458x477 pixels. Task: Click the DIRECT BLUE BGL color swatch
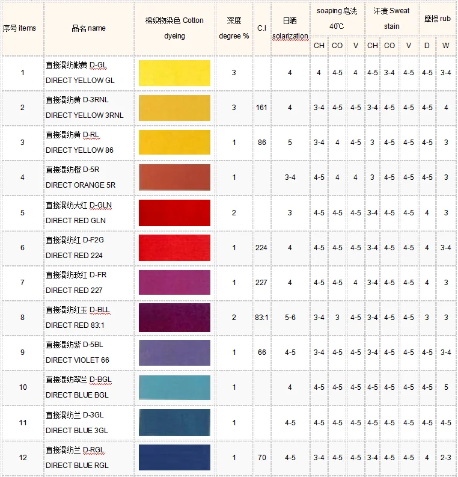pyautogui.click(x=174, y=387)
